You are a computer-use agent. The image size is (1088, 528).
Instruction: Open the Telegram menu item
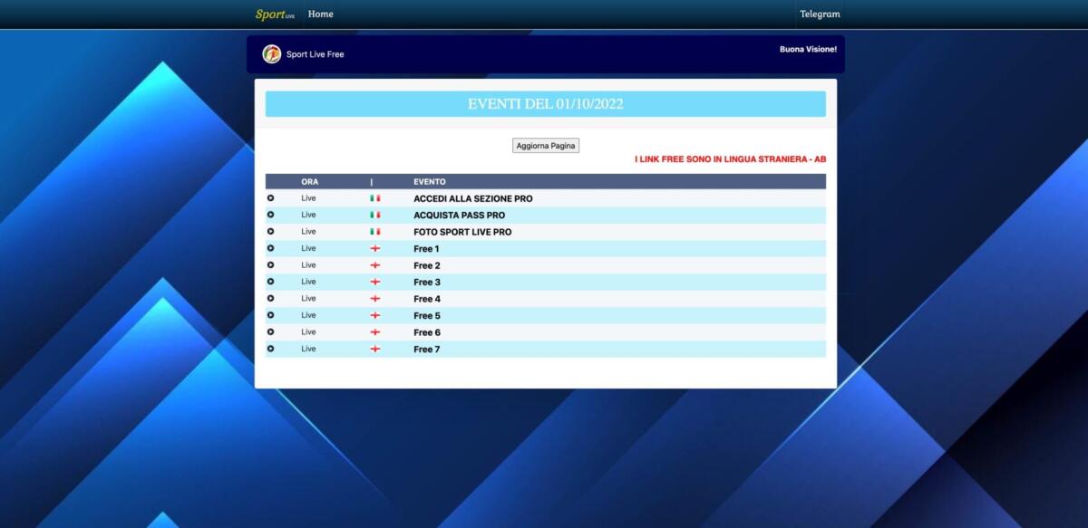[x=819, y=14]
